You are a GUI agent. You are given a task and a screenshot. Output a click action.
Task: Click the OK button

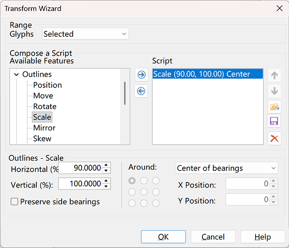coord(163,237)
